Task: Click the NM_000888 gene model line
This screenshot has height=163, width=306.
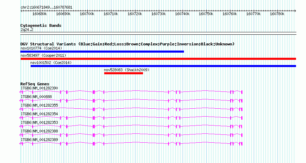Action: [x=131, y=100]
